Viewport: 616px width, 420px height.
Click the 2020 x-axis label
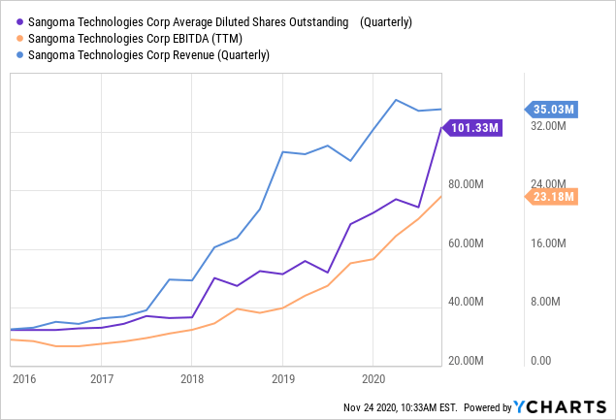(x=373, y=379)
